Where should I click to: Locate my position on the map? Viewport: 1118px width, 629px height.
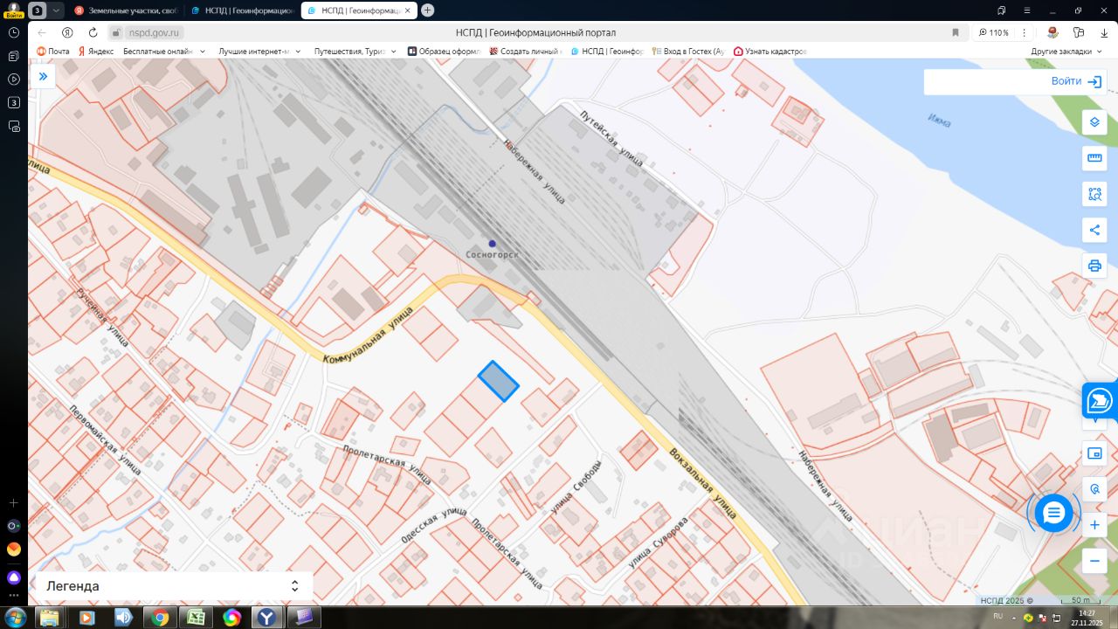(1094, 489)
